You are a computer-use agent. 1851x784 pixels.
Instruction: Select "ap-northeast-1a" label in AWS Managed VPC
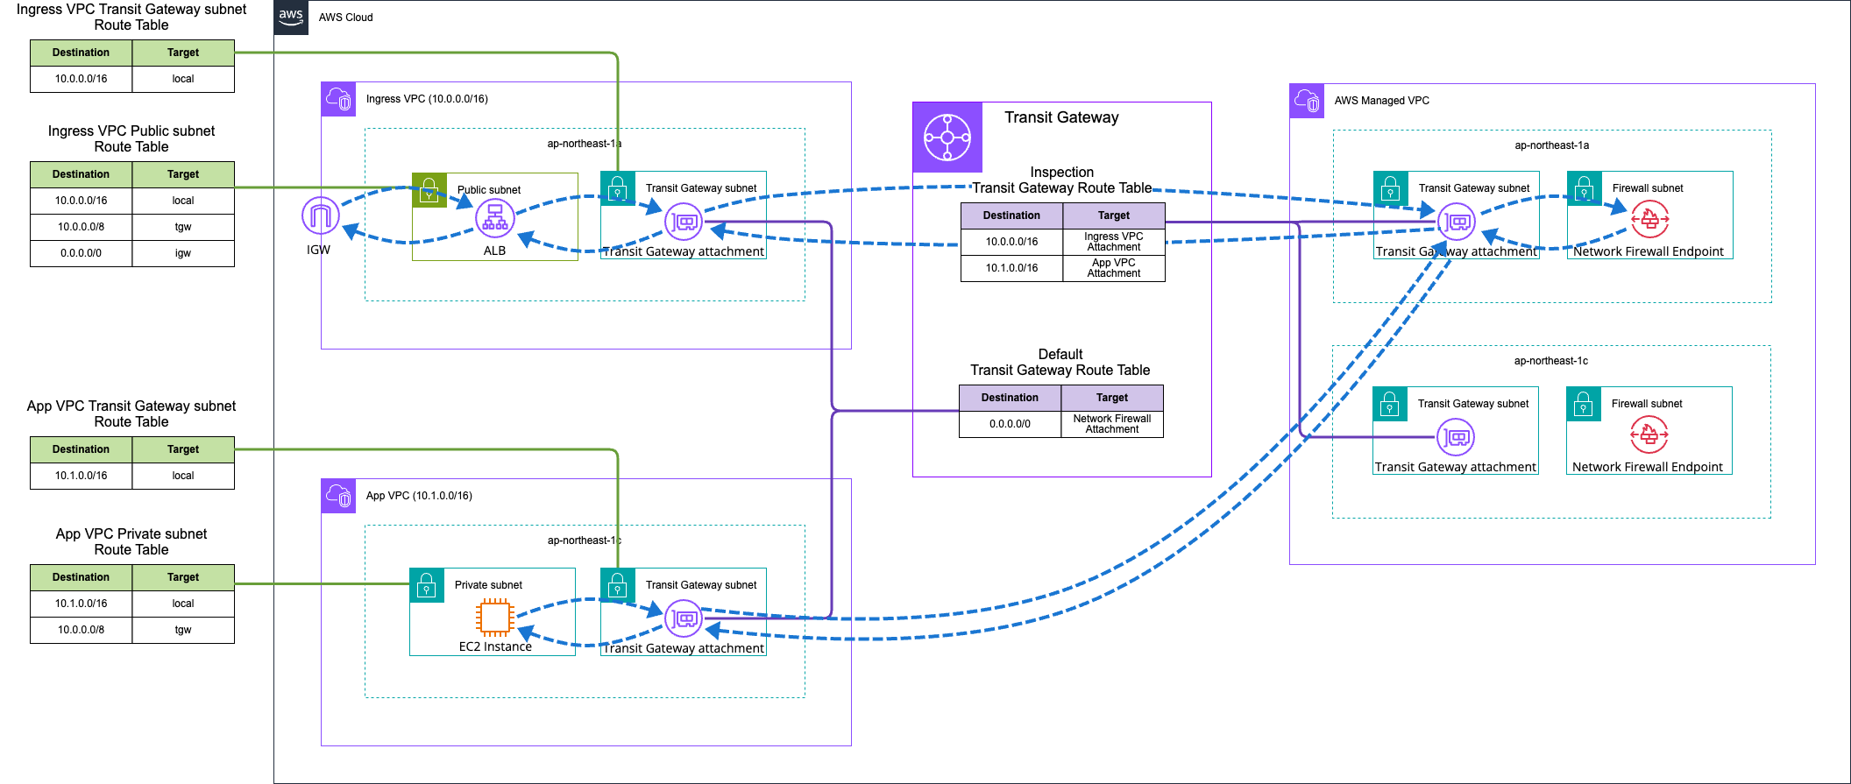pyautogui.click(x=1552, y=145)
